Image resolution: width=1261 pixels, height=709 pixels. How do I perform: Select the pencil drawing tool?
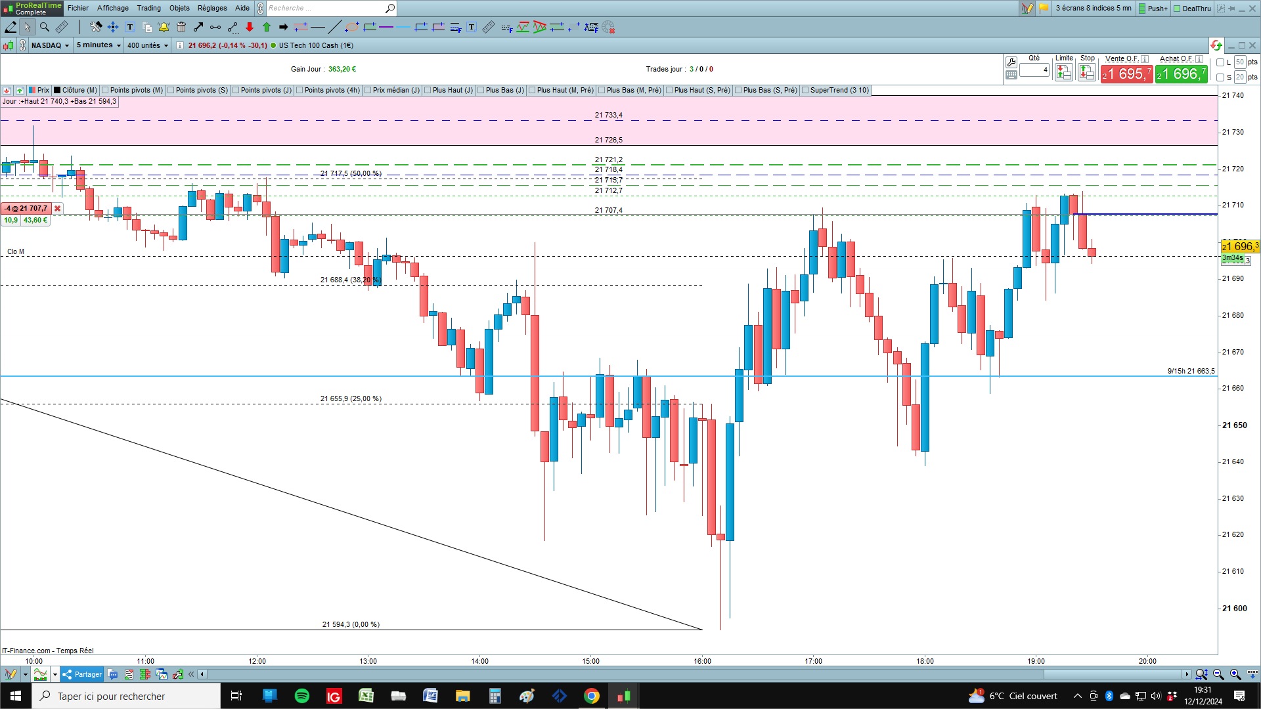pos(11,27)
